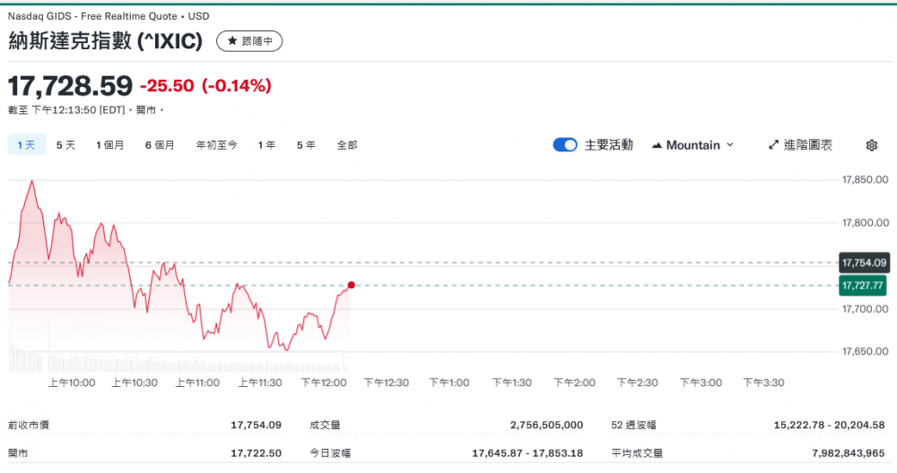Toggle the 主要活動 switch off
This screenshot has width=897, height=473.
pyautogui.click(x=565, y=145)
